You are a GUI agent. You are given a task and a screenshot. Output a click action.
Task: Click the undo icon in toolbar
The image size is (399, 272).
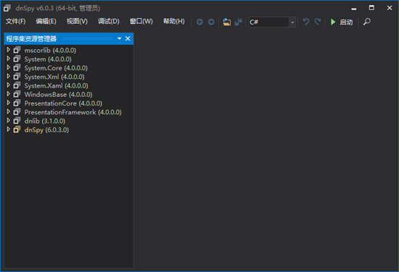[x=306, y=22]
